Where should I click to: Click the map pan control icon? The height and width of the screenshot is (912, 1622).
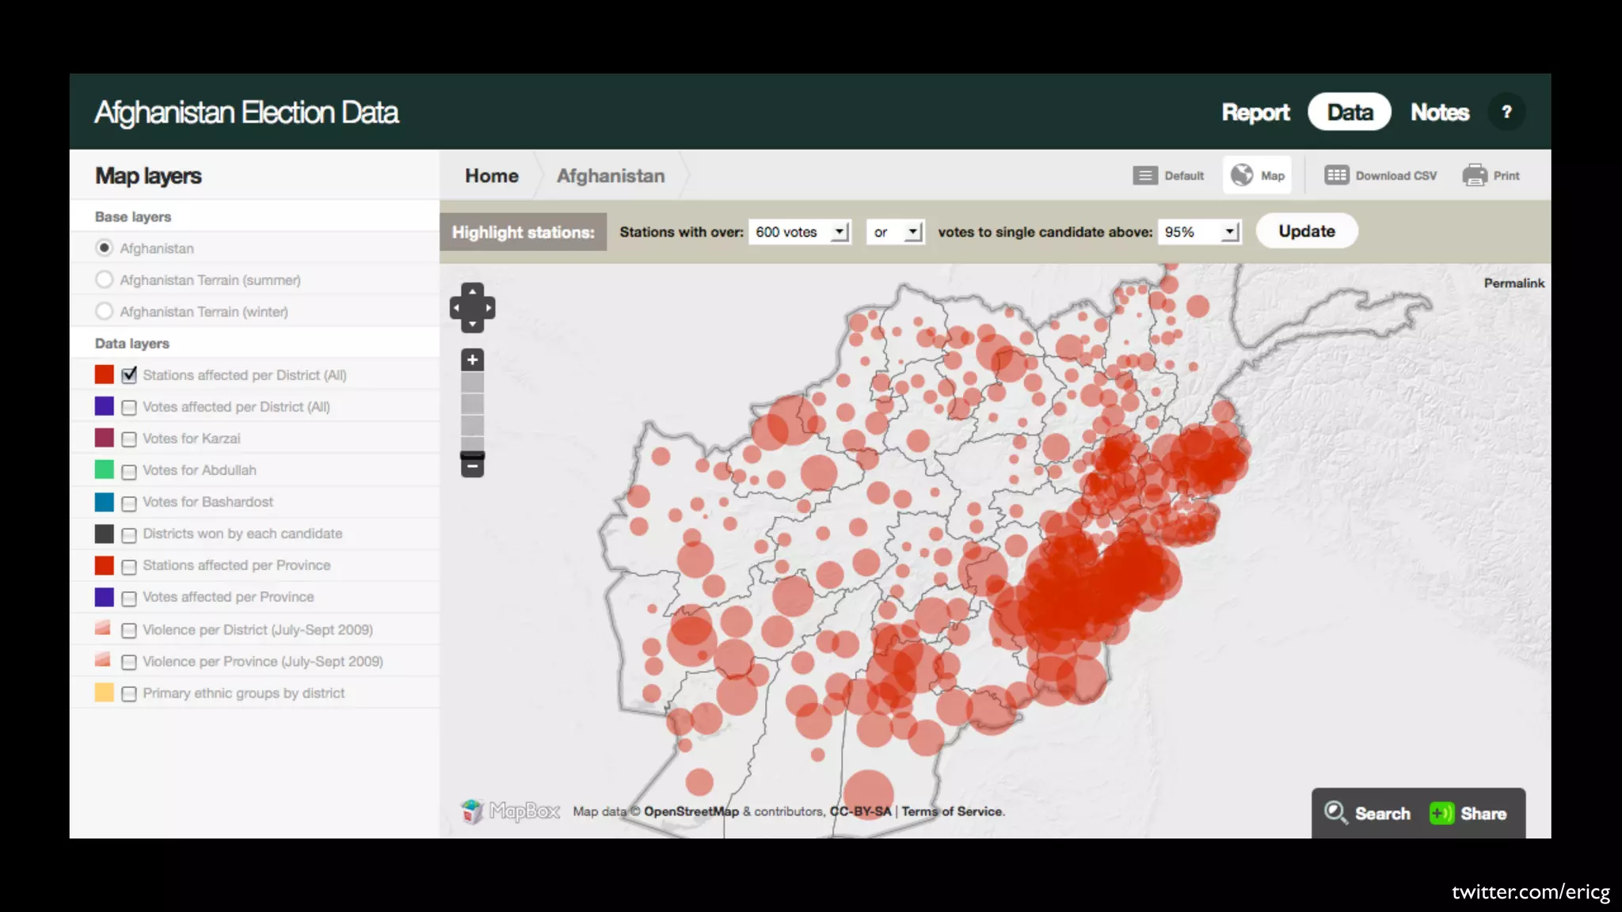472,307
